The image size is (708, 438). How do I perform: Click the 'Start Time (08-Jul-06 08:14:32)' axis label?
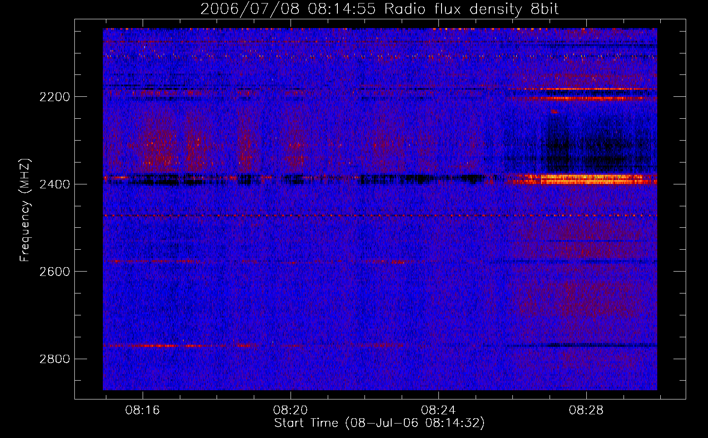point(379,423)
